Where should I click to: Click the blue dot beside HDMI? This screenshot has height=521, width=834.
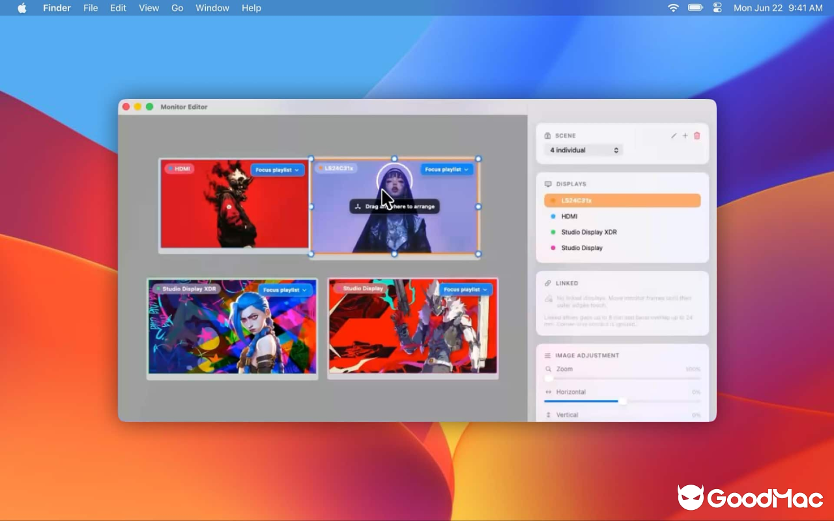click(x=553, y=216)
